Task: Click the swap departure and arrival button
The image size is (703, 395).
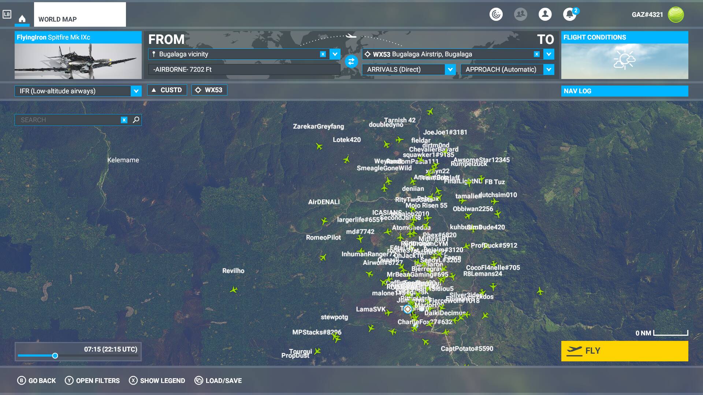Action: click(351, 61)
